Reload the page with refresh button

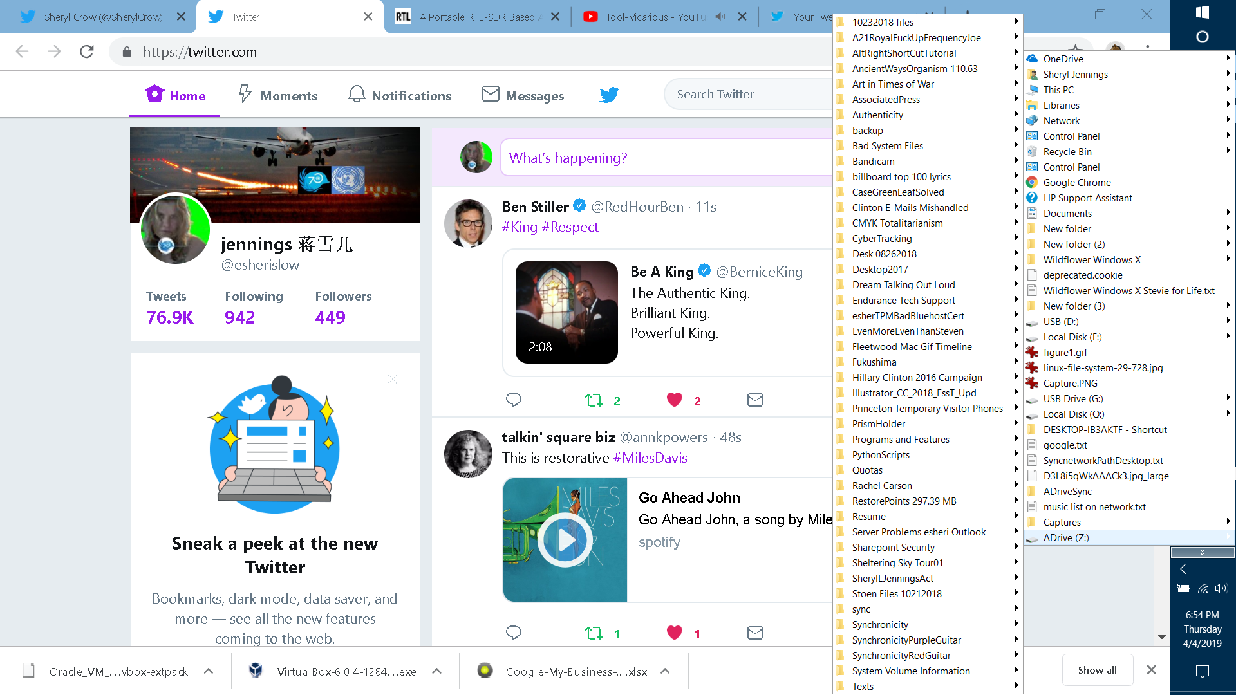click(87, 51)
